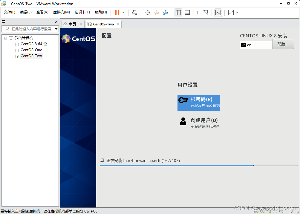Toggle the thumbnail bar view
Viewport: 300px width, 214px height.
(x=187, y=13)
